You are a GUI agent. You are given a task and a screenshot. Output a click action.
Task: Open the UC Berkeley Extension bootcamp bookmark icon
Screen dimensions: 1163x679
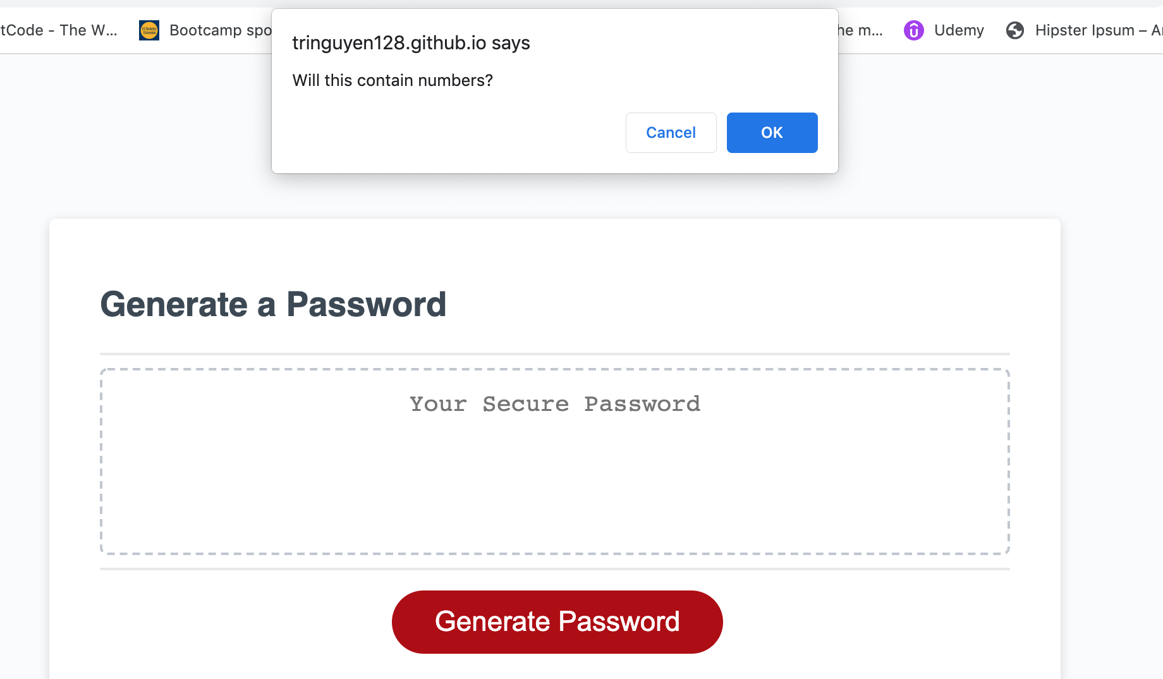tap(149, 30)
